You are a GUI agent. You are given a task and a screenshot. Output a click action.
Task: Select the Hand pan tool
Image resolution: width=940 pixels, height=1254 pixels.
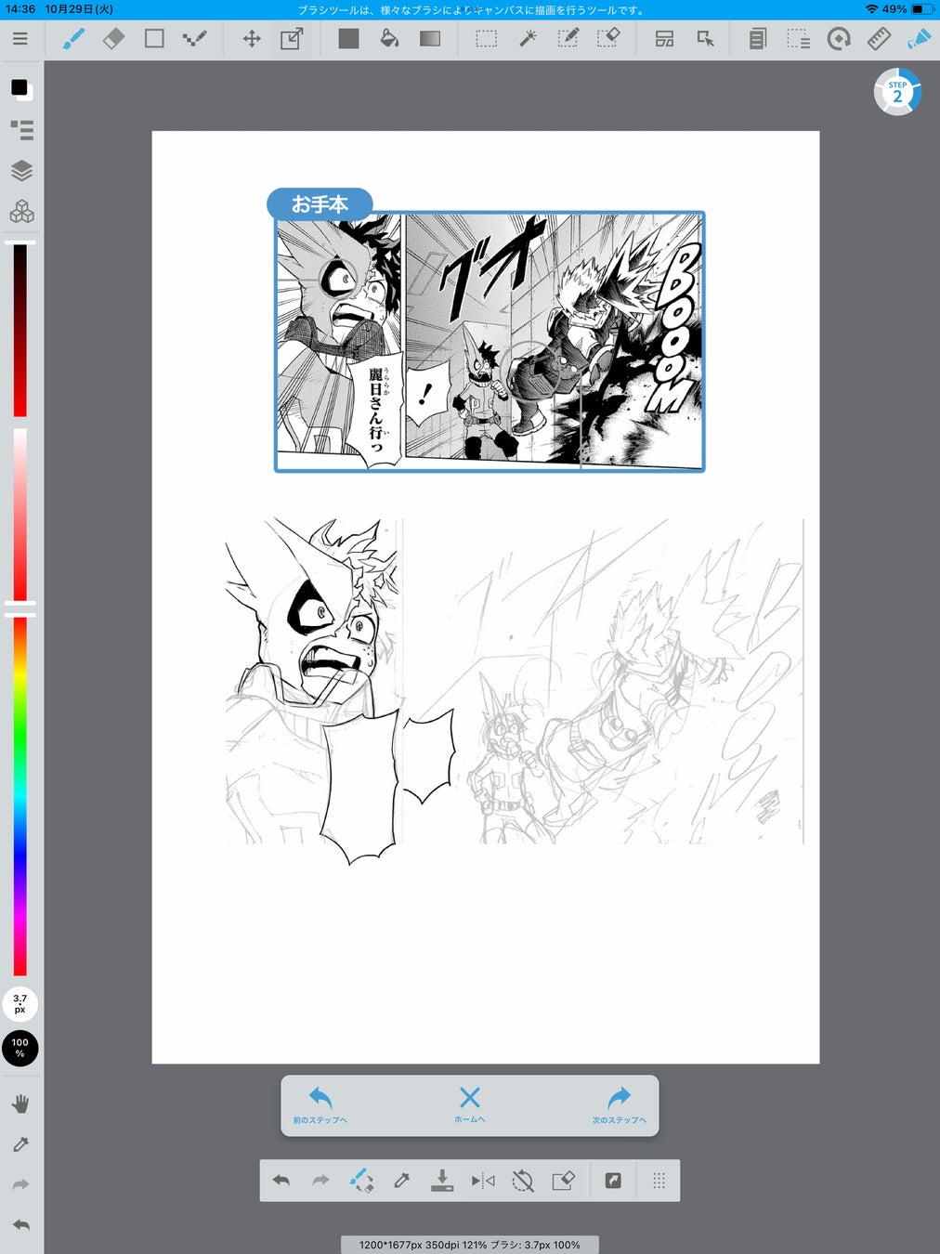coord(20,1104)
